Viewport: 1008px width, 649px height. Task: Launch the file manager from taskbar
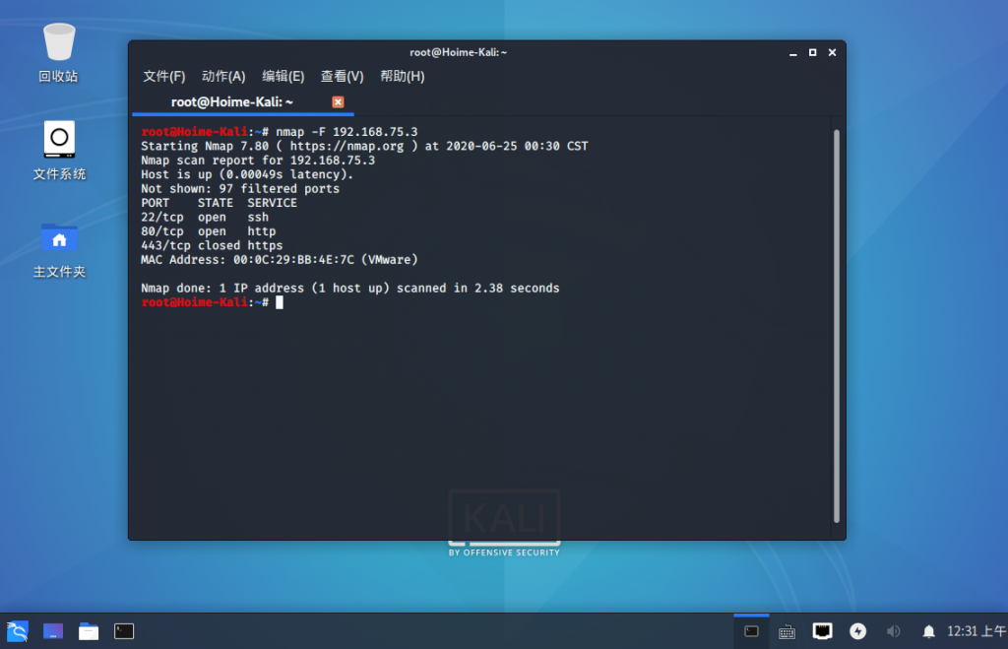[x=89, y=631]
